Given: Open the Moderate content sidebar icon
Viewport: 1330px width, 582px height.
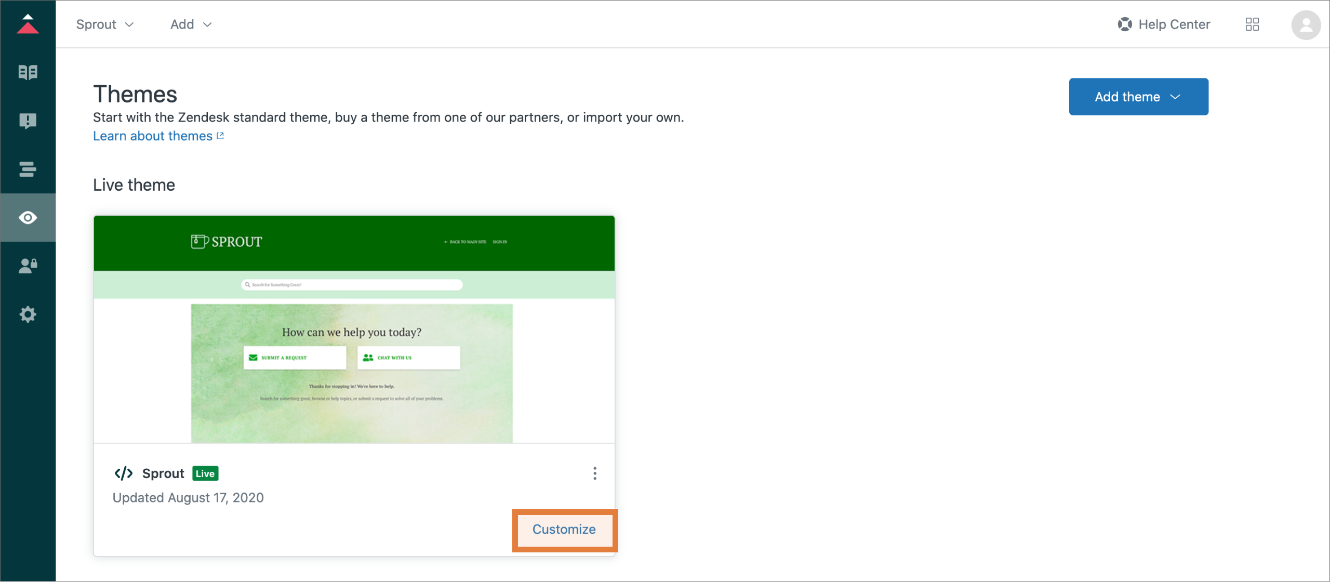Looking at the screenshot, I should [x=28, y=121].
